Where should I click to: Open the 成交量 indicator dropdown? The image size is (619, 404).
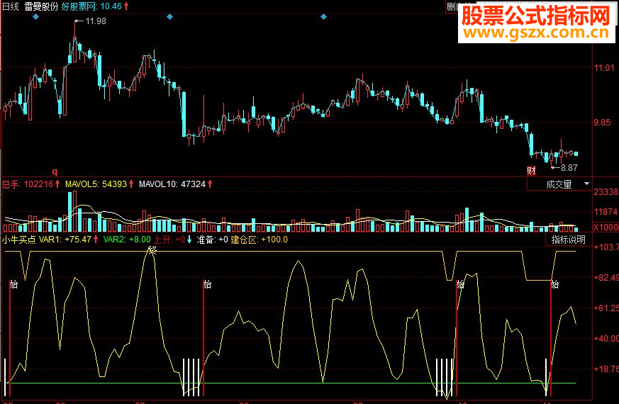(559, 184)
